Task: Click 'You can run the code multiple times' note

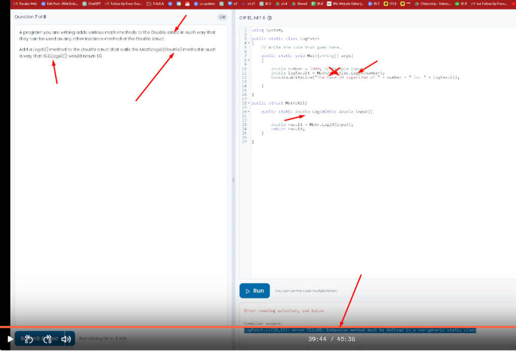Action: tap(306, 291)
